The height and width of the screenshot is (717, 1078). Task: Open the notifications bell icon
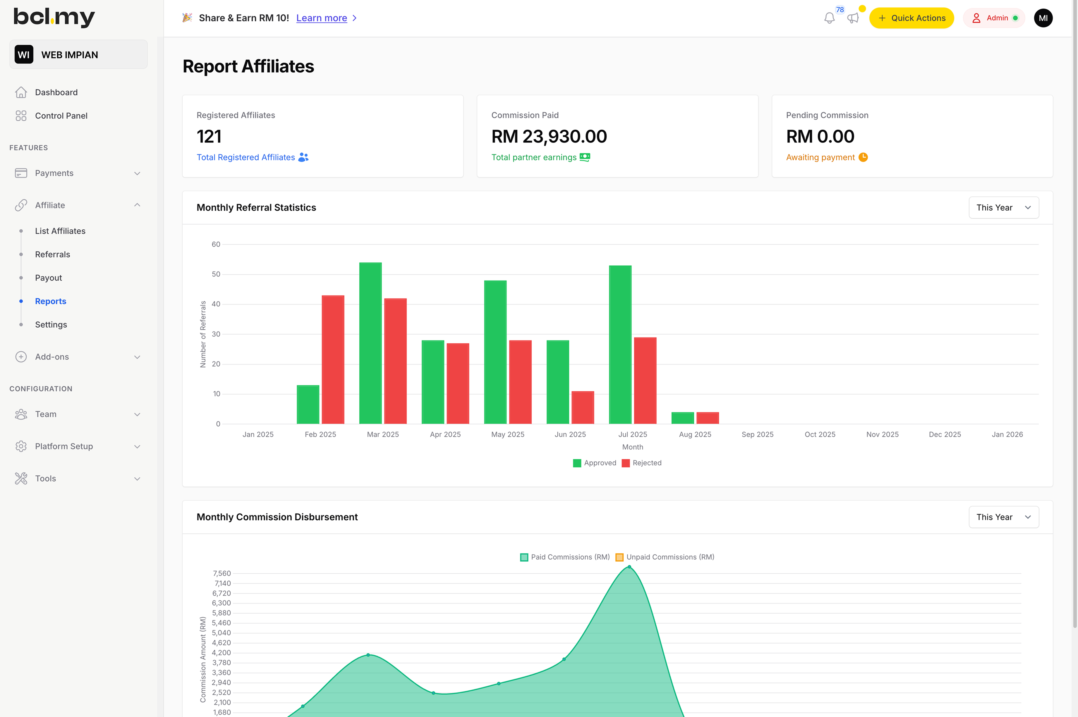(829, 18)
